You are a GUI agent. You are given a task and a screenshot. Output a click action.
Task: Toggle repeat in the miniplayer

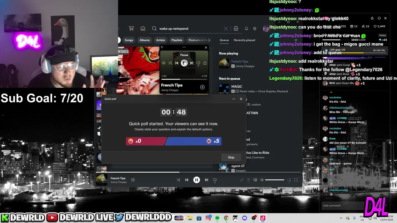198,63
